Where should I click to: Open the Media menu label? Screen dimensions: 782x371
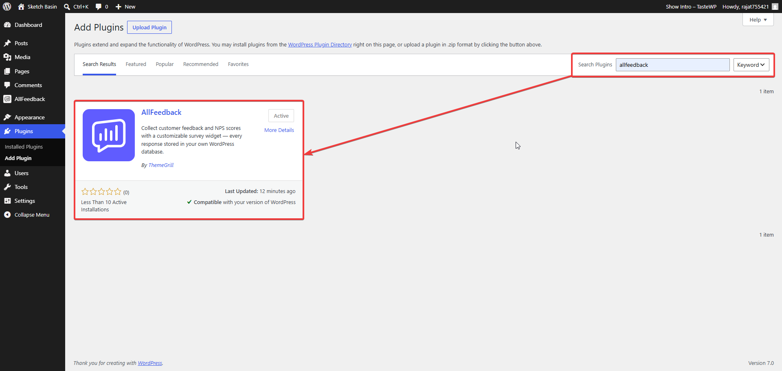(22, 57)
